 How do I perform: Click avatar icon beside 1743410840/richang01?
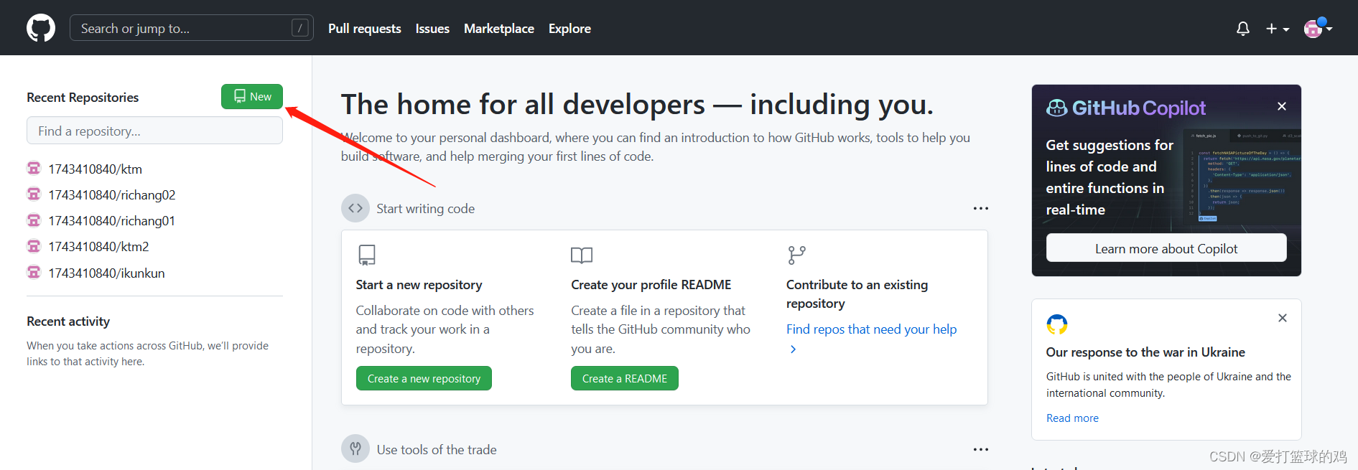[x=34, y=220]
